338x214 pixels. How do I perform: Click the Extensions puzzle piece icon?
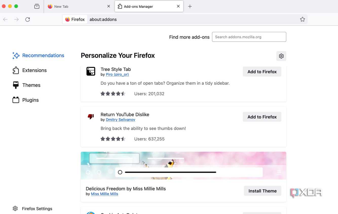tap(16, 70)
